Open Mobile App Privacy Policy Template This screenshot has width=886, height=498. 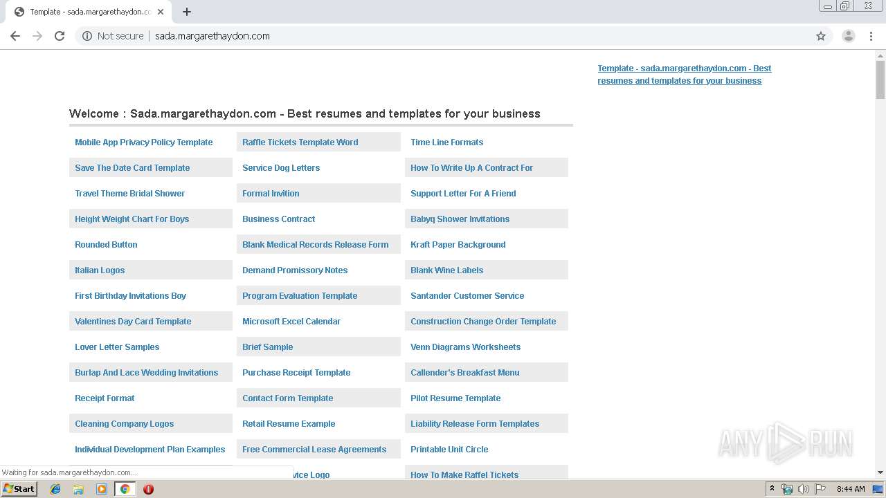[x=143, y=142]
